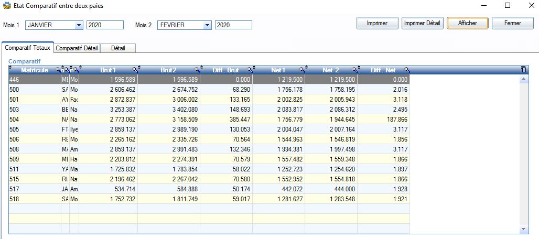The width and height of the screenshot is (539, 239).
Task: Switch to the Comparatif Détail tab
Action: pyautogui.click(x=77, y=48)
